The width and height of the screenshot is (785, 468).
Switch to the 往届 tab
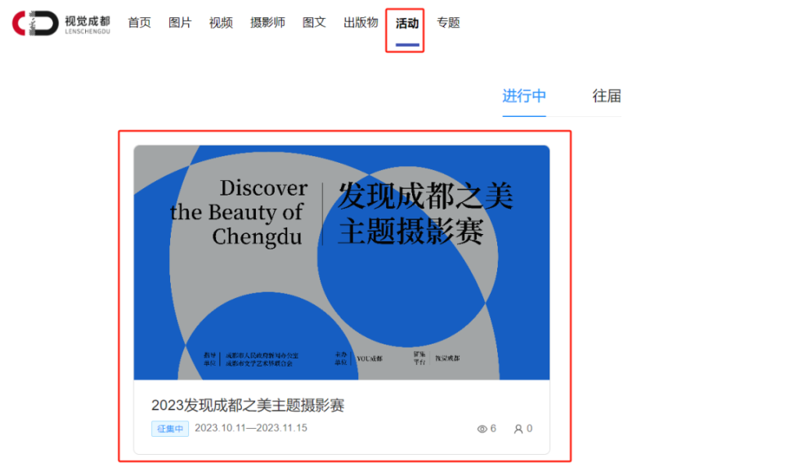[x=607, y=96]
